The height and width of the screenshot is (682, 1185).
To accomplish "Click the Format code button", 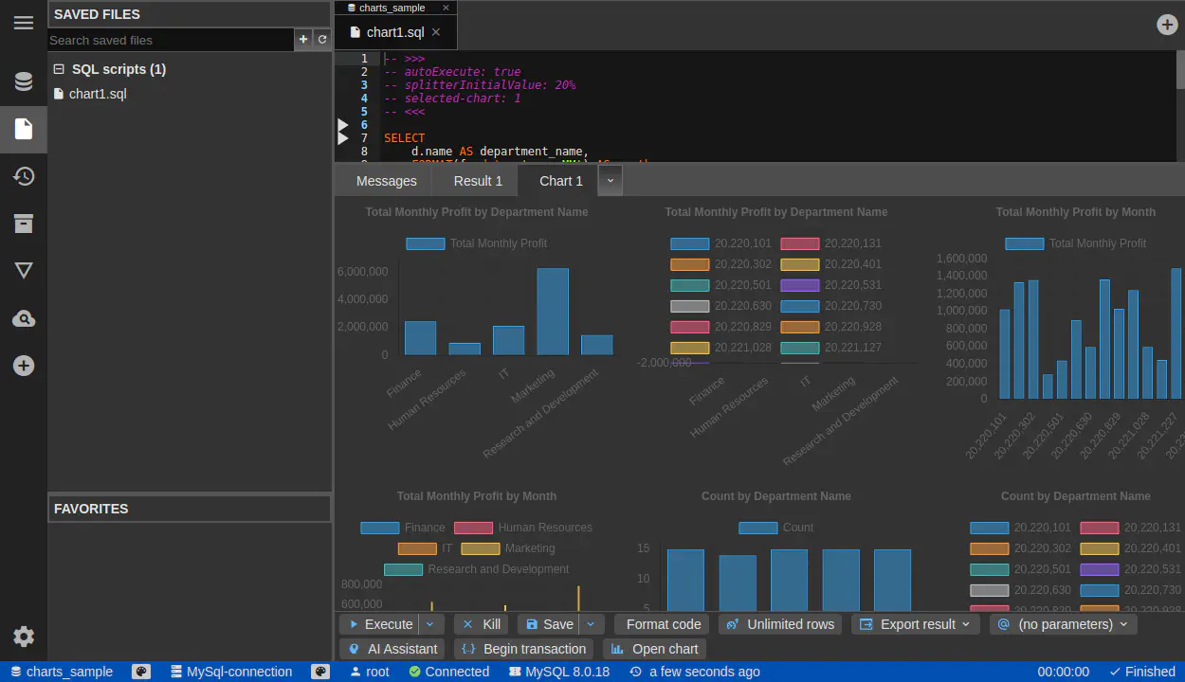I will point(663,624).
